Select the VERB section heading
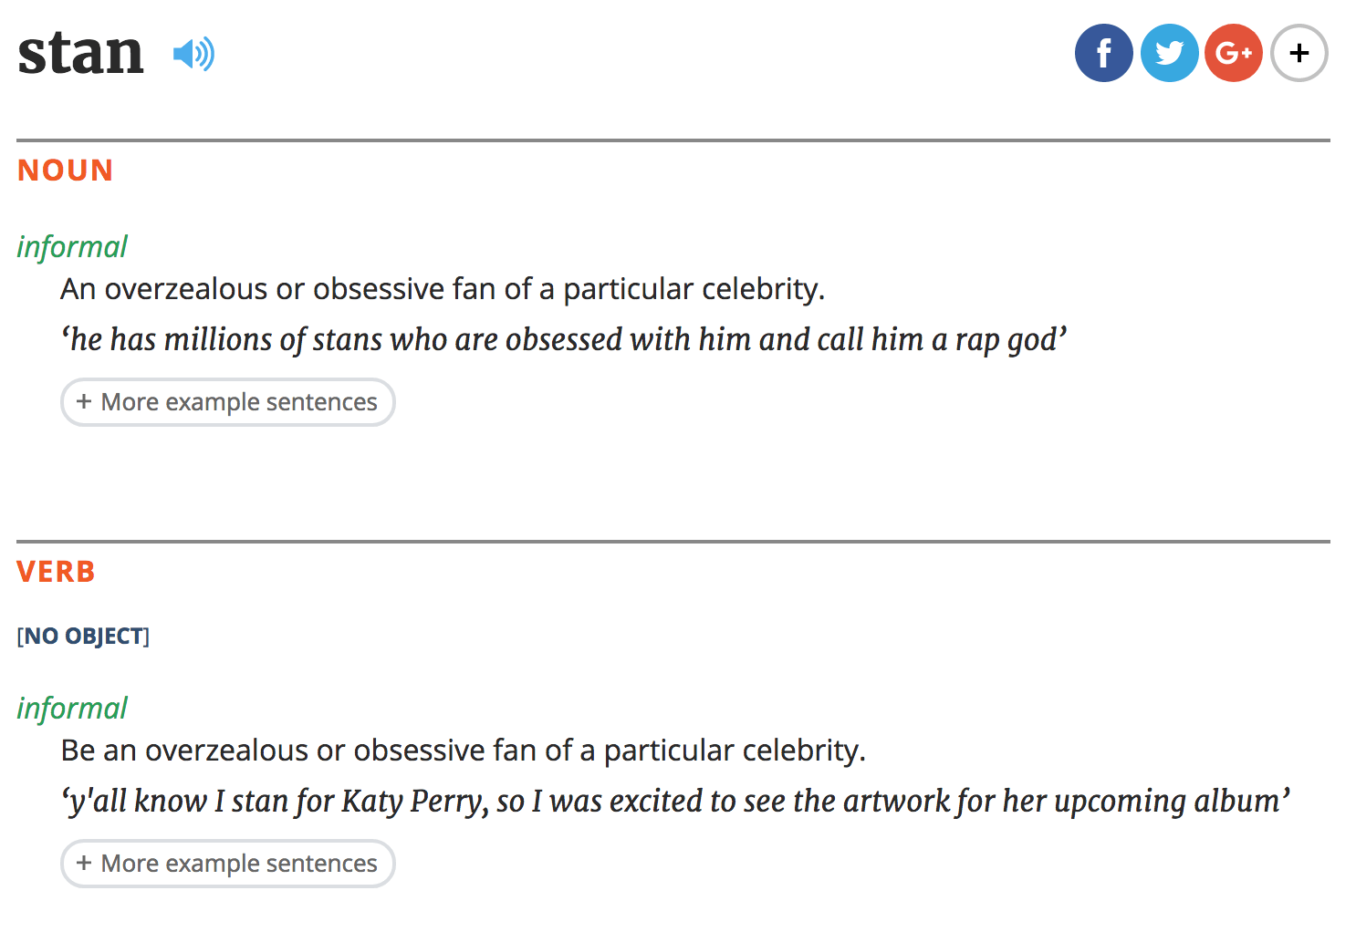Screen dimensions: 1356x932 click(x=56, y=572)
